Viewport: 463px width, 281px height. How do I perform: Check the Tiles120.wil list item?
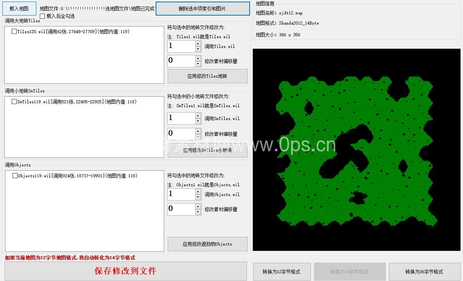14,32
